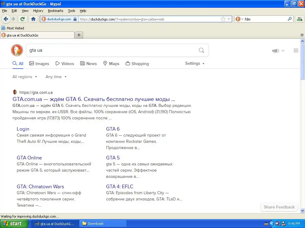305x228 pixels.
Task: Open the Tools menu
Action: [71, 11]
